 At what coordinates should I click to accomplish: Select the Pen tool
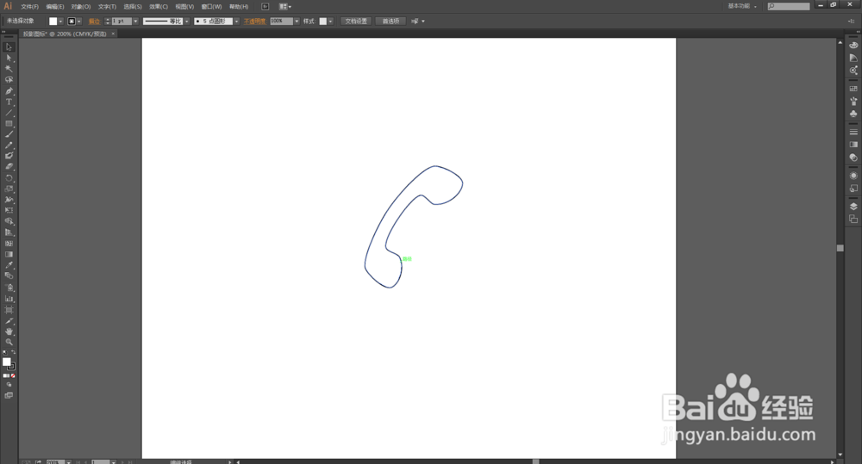9,91
